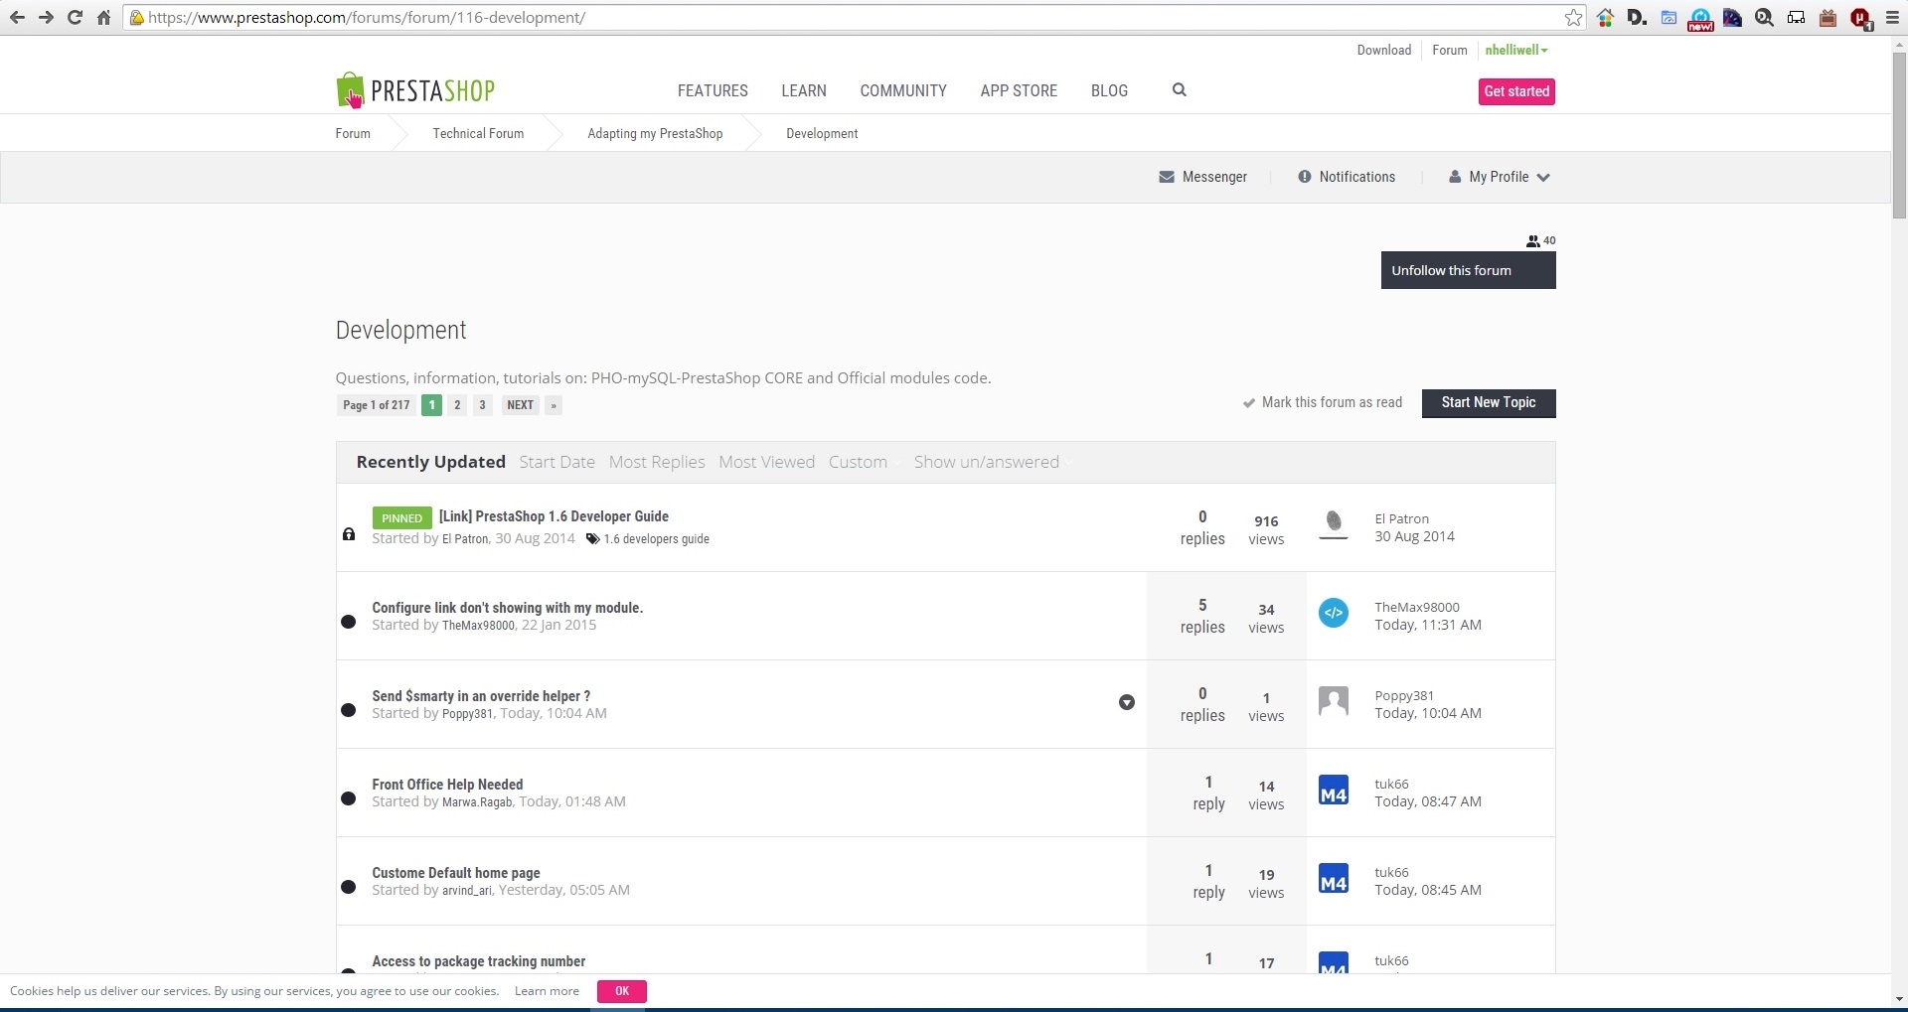Click the lock icon on the pinned topic
The image size is (1908, 1012).
349,534
